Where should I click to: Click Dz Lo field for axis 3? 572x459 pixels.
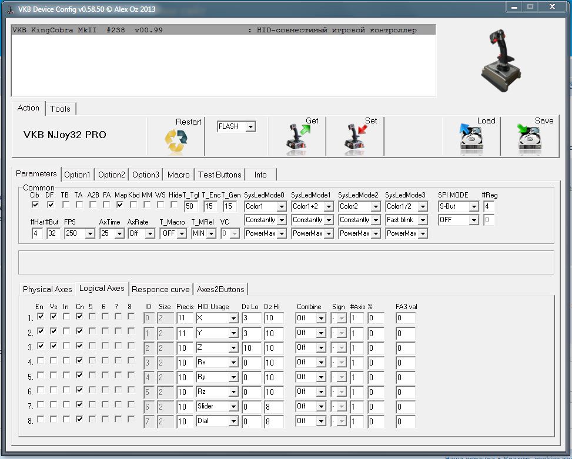(252, 348)
